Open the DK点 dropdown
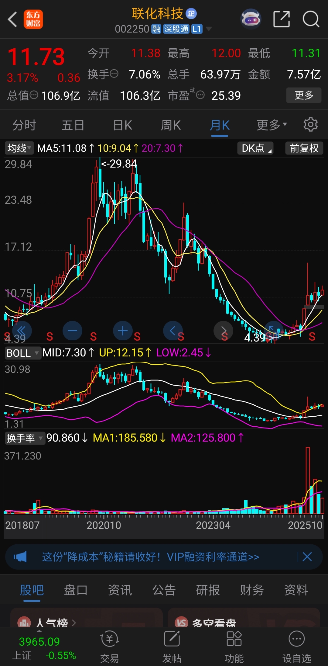 pos(255,148)
